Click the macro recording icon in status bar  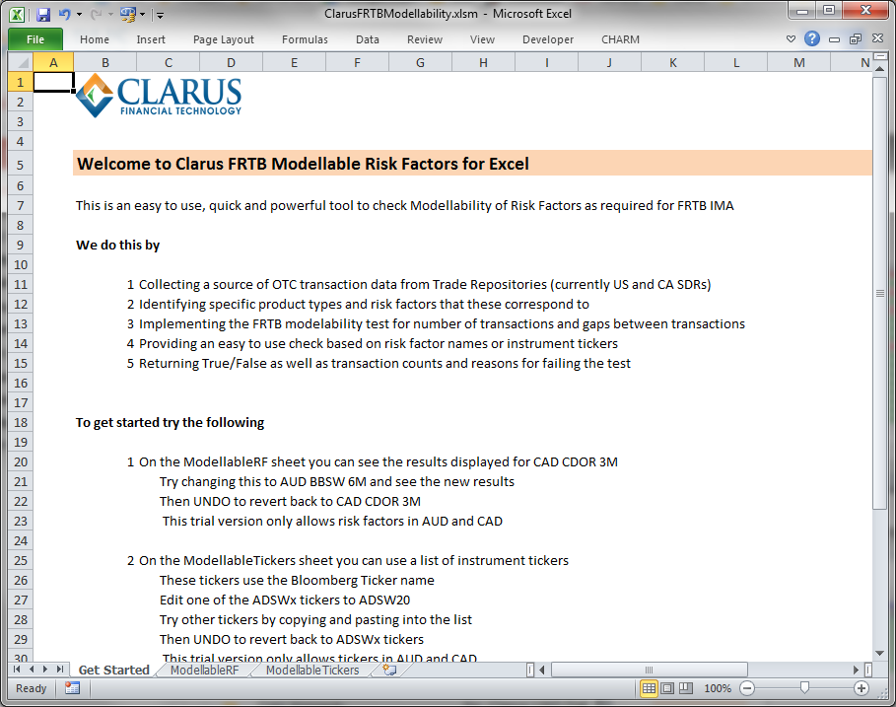coord(72,688)
